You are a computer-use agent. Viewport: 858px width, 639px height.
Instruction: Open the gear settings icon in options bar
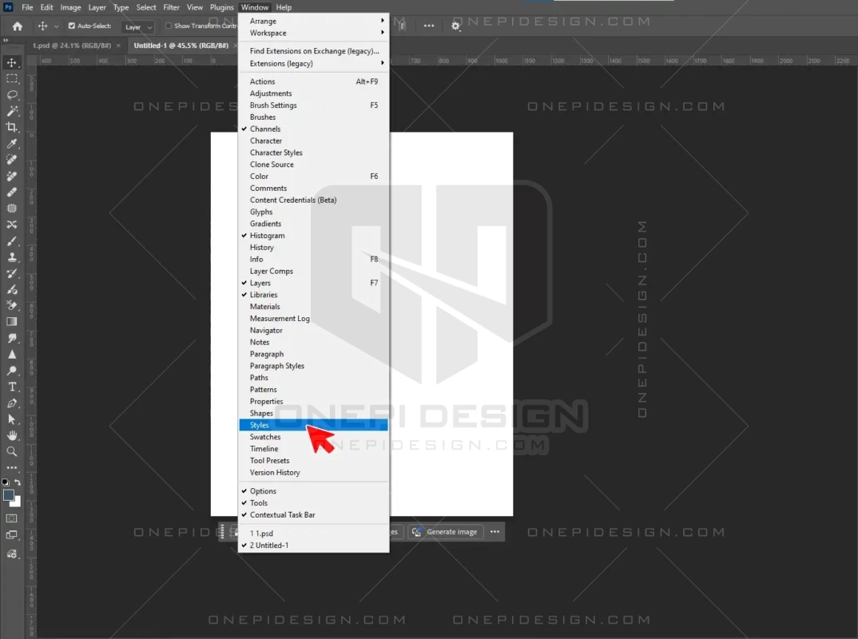[456, 26]
